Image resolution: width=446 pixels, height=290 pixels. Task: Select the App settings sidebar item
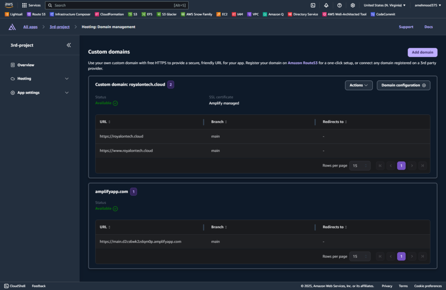click(x=28, y=93)
